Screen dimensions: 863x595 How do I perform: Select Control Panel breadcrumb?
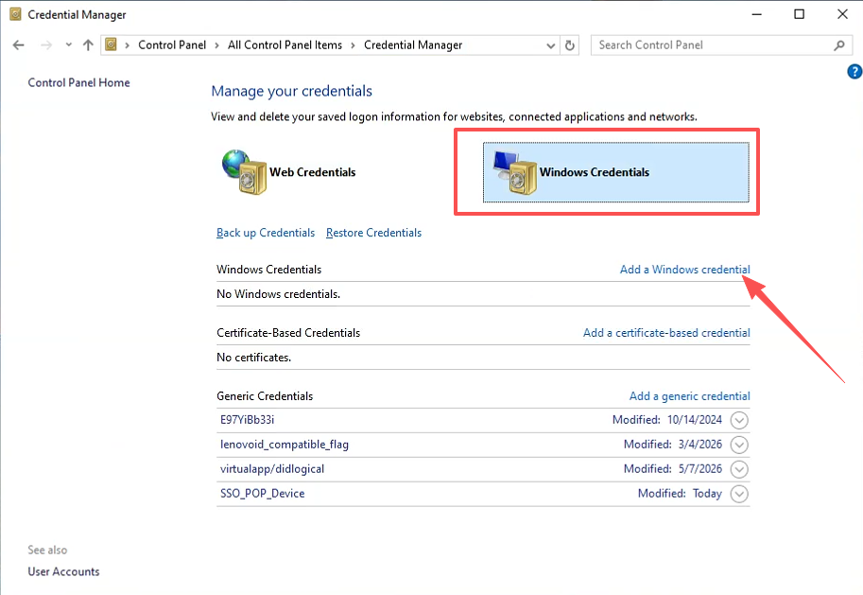tap(172, 45)
